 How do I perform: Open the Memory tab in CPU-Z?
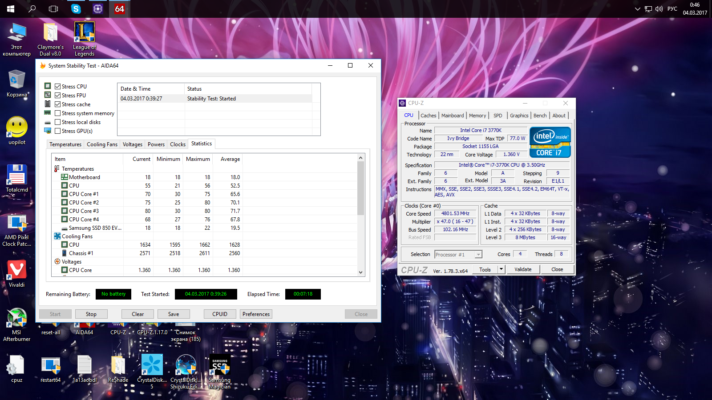point(477,116)
